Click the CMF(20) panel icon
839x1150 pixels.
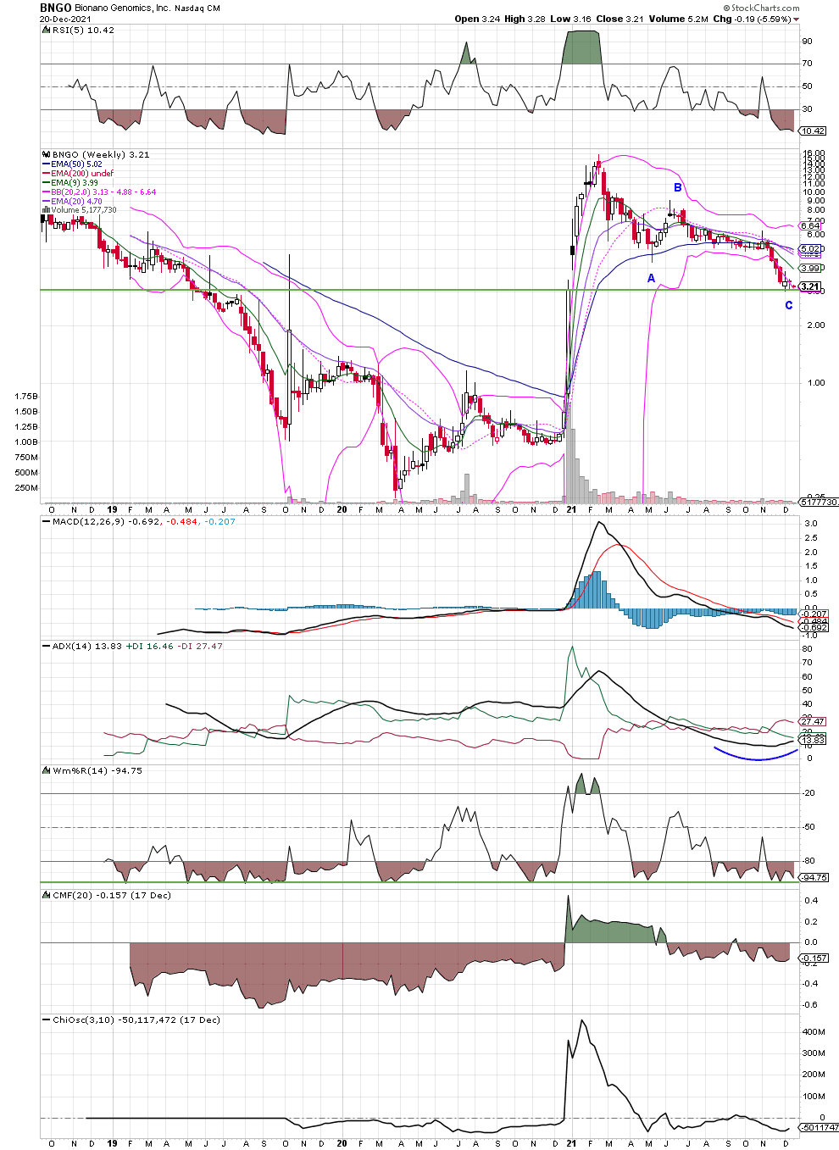click(47, 896)
